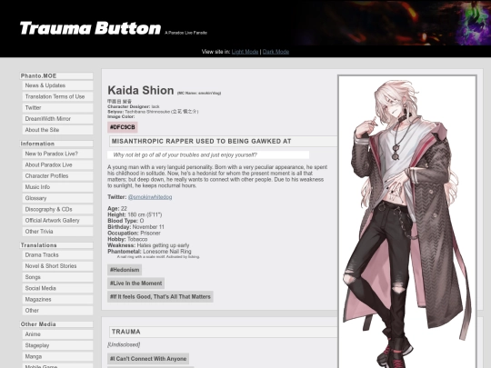Go to DreamWidth Mirror
The width and height of the screenshot is (491, 368).
[x=57, y=119]
